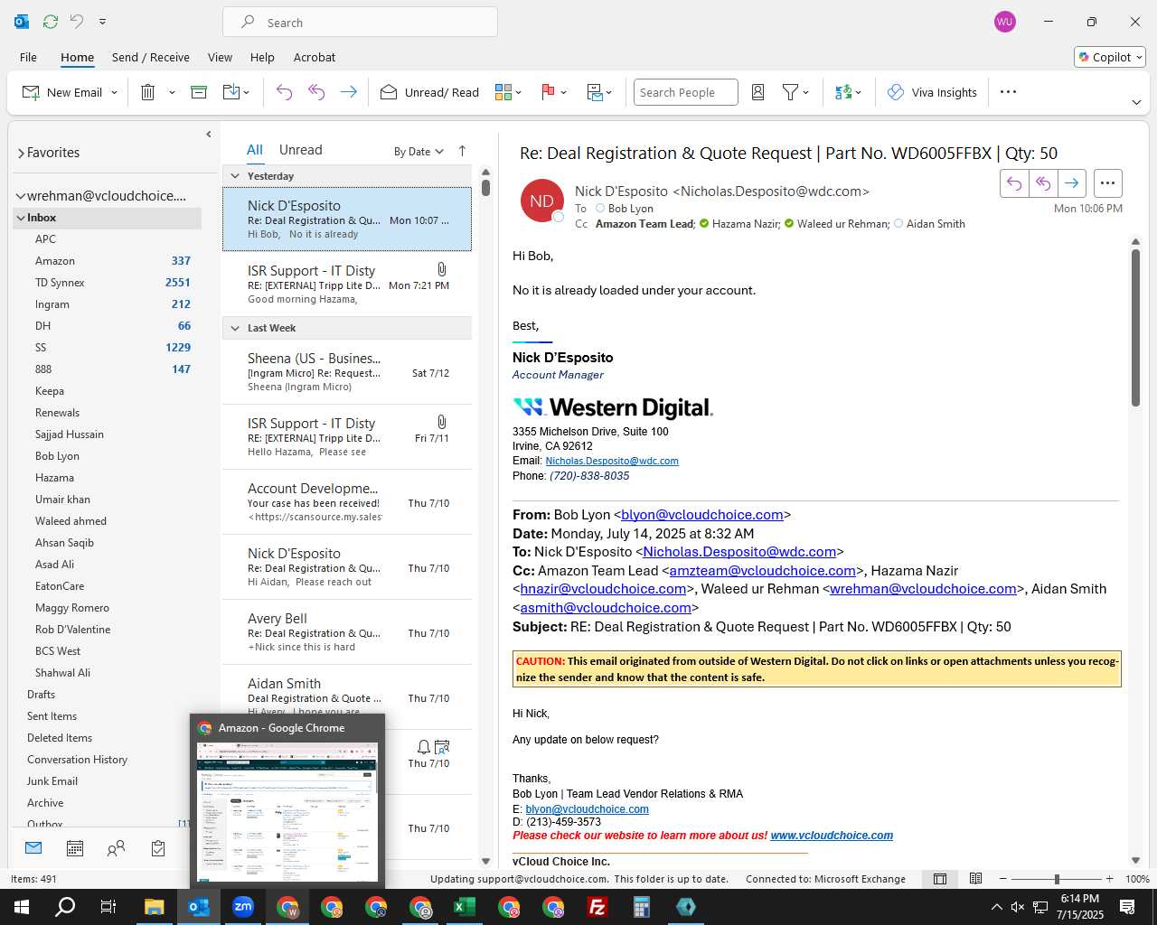Collapse the Yesterday message group
1157x925 pixels.
click(x=235, y=176)
